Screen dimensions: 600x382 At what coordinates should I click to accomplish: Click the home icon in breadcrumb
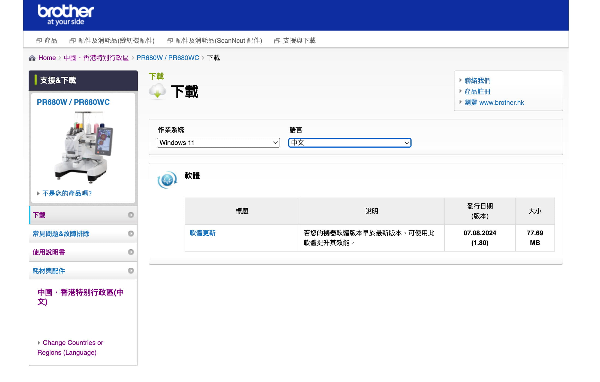tap(32, 58)
